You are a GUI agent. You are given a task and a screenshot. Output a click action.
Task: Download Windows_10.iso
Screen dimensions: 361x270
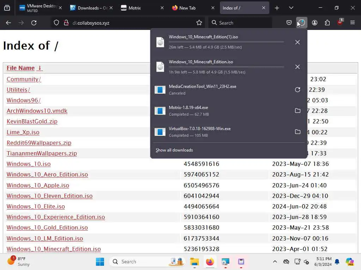coord(29,164)
